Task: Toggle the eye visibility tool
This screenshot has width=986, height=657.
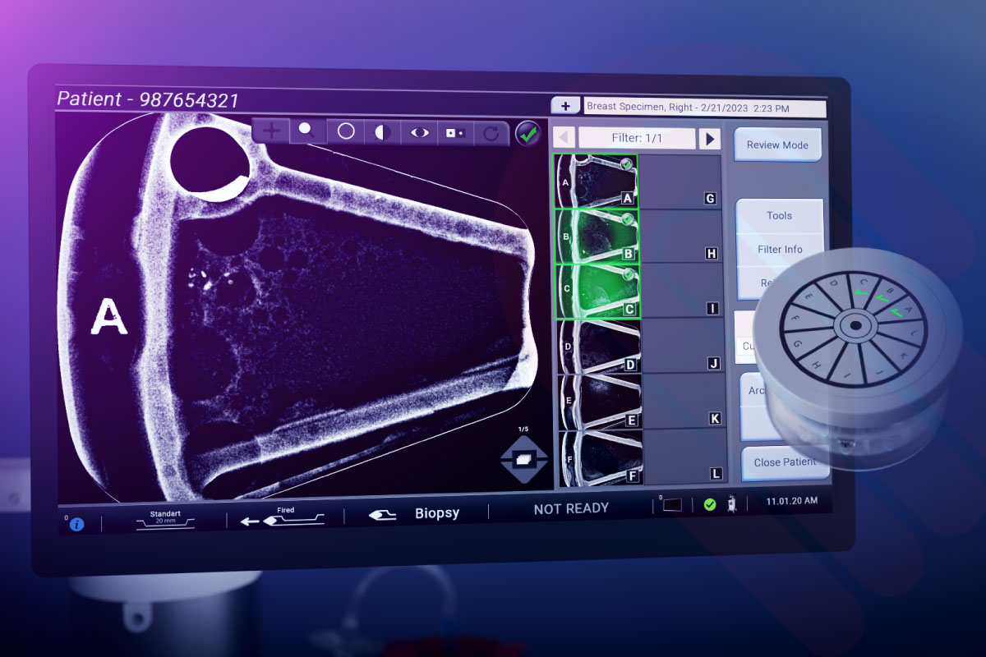Action: click(x=419, y=133)
